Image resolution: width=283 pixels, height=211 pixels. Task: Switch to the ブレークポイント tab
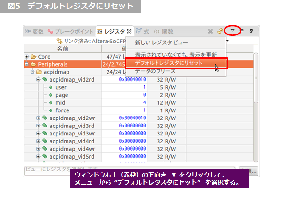[71, 32]
